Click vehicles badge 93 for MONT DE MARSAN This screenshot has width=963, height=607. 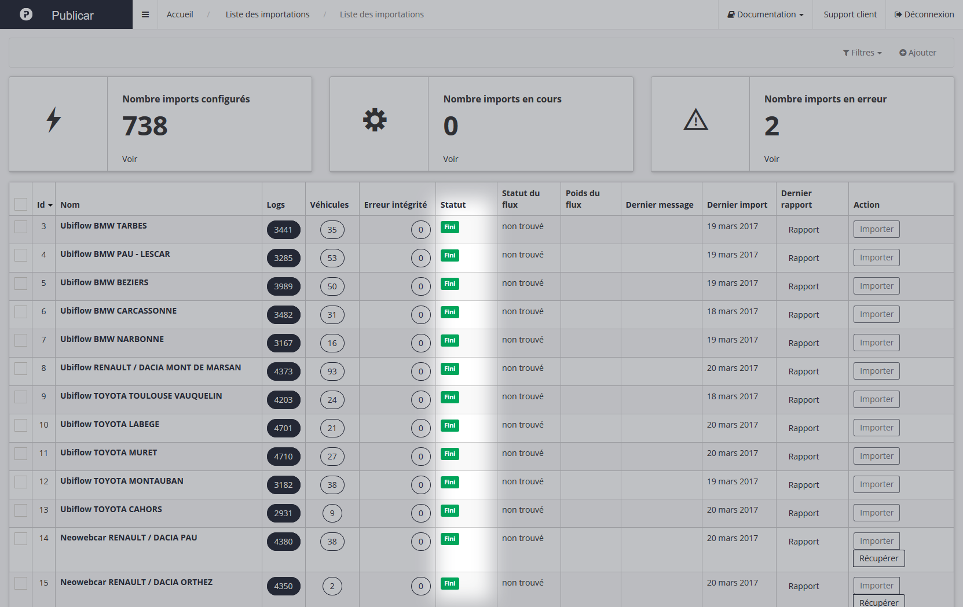tap(332, 371)
